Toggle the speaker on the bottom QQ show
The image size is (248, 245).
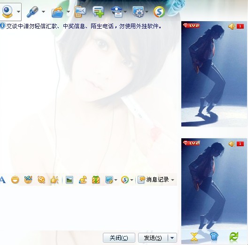point(232,144)
